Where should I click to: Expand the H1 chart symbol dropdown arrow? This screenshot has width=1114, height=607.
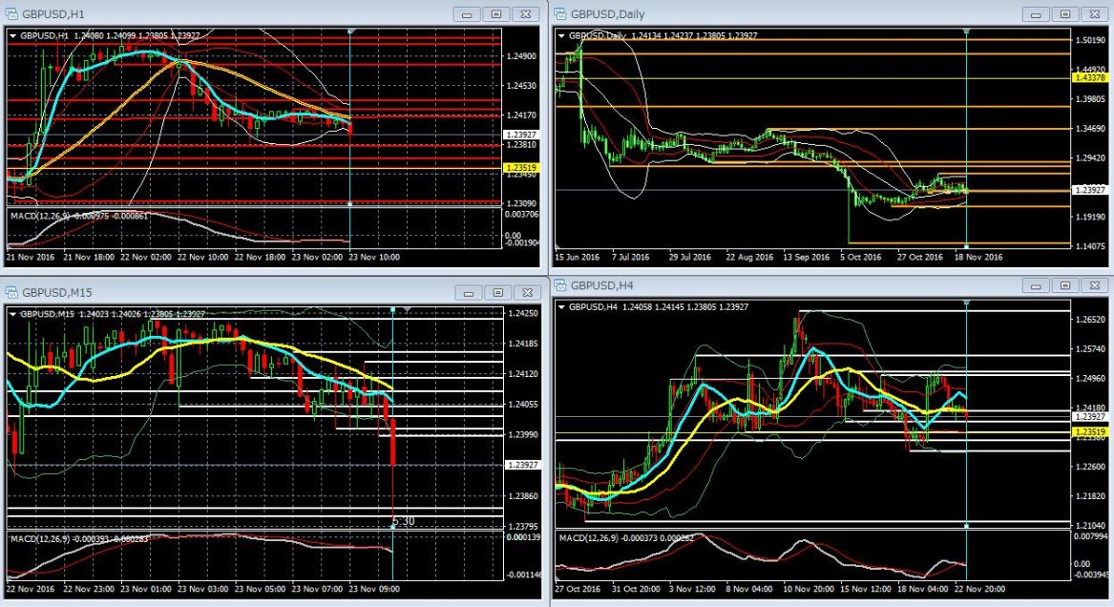coord(12,35)
